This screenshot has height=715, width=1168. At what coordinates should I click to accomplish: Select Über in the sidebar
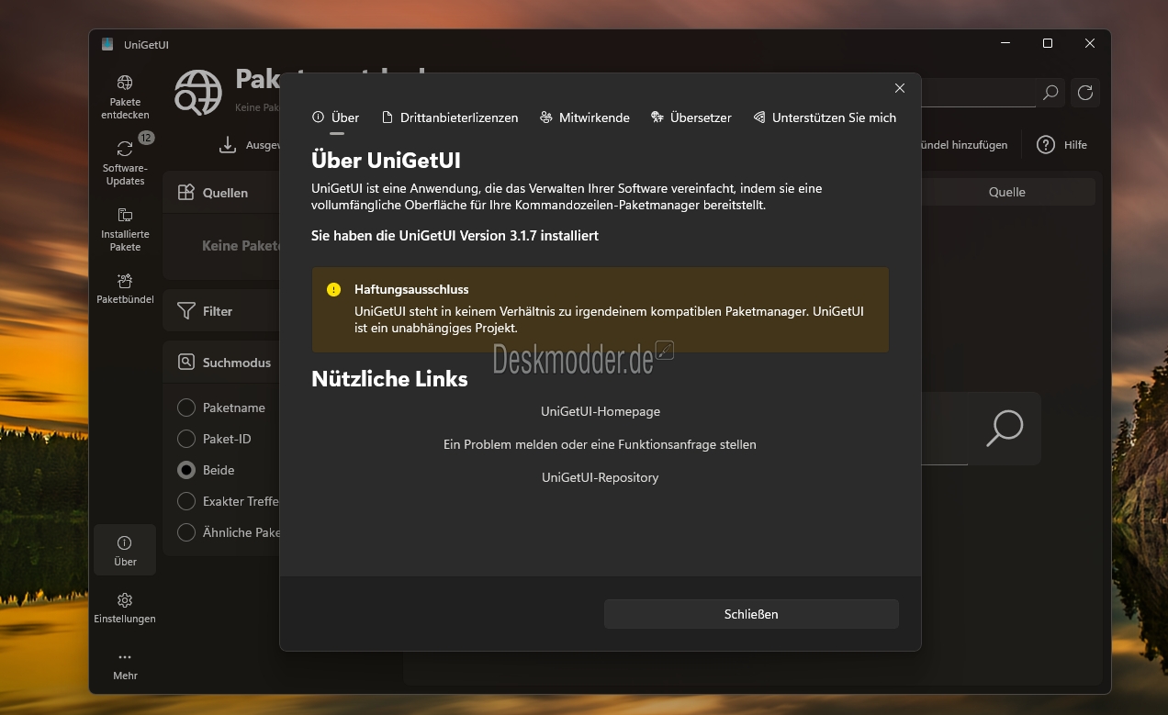(x=125, y=551)
